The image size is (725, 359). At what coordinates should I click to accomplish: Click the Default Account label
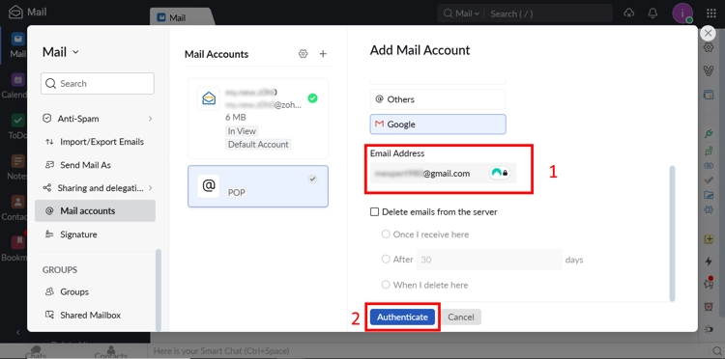(x=258, y=145)
